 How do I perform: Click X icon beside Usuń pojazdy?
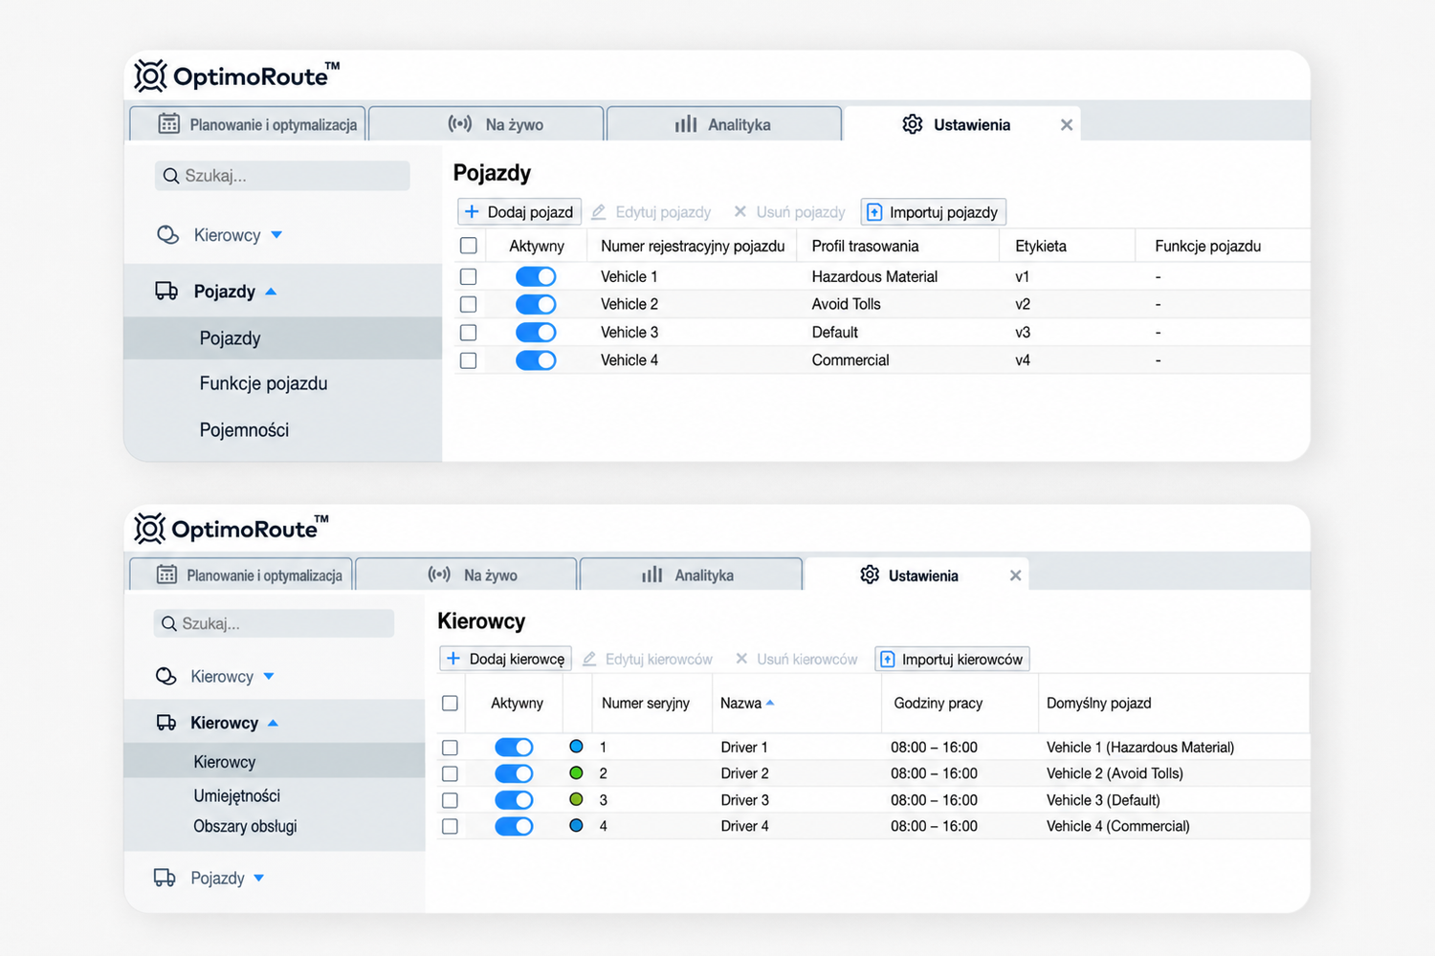740,211
